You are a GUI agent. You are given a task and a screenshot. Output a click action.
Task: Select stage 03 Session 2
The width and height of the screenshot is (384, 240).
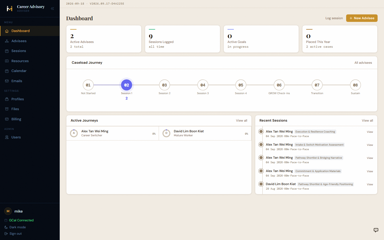[165, 85]
